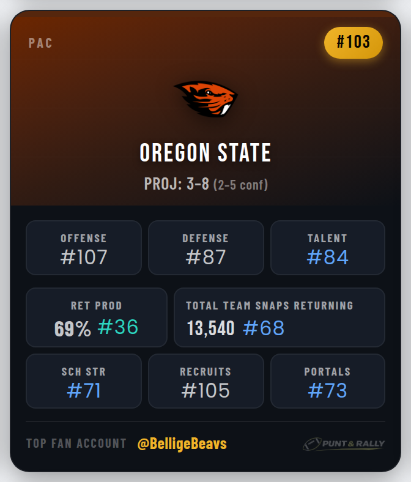Click the Total Team Snaps Returning card
Viewport: 411px width, 482px height.
pos(279,317)
